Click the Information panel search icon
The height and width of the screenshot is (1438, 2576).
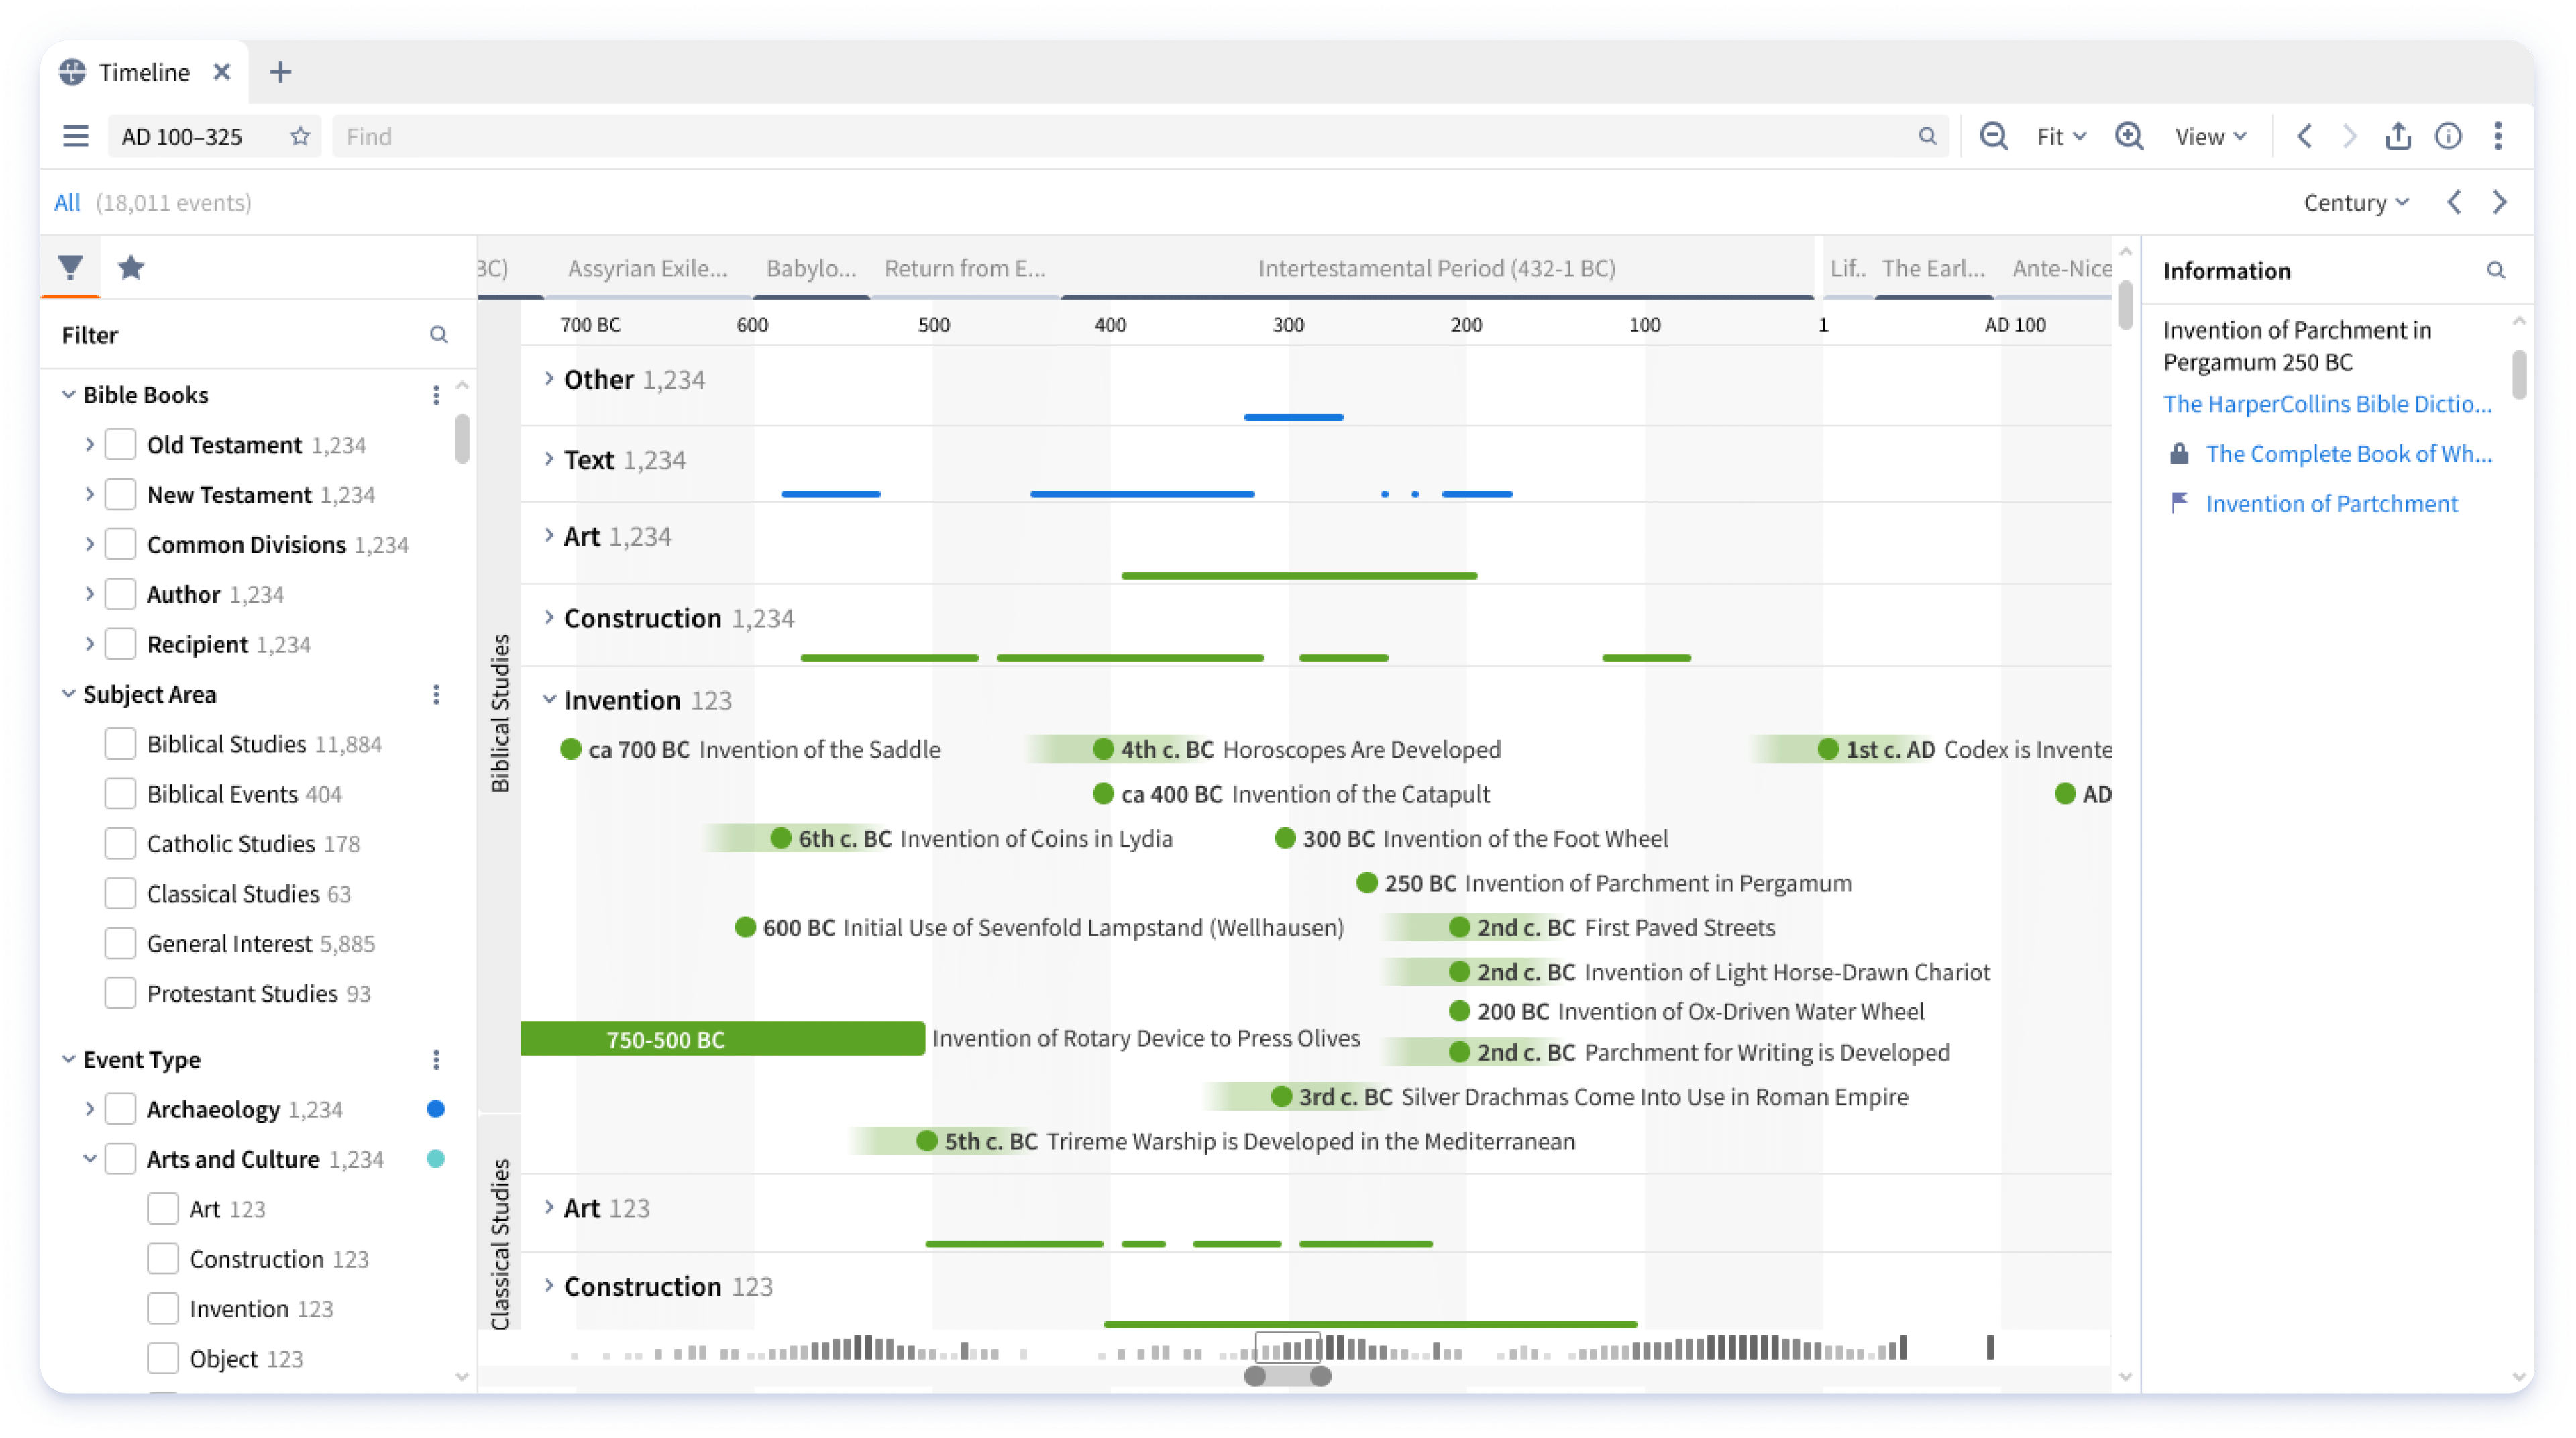pyautogui.click(x=2496, y=271)
